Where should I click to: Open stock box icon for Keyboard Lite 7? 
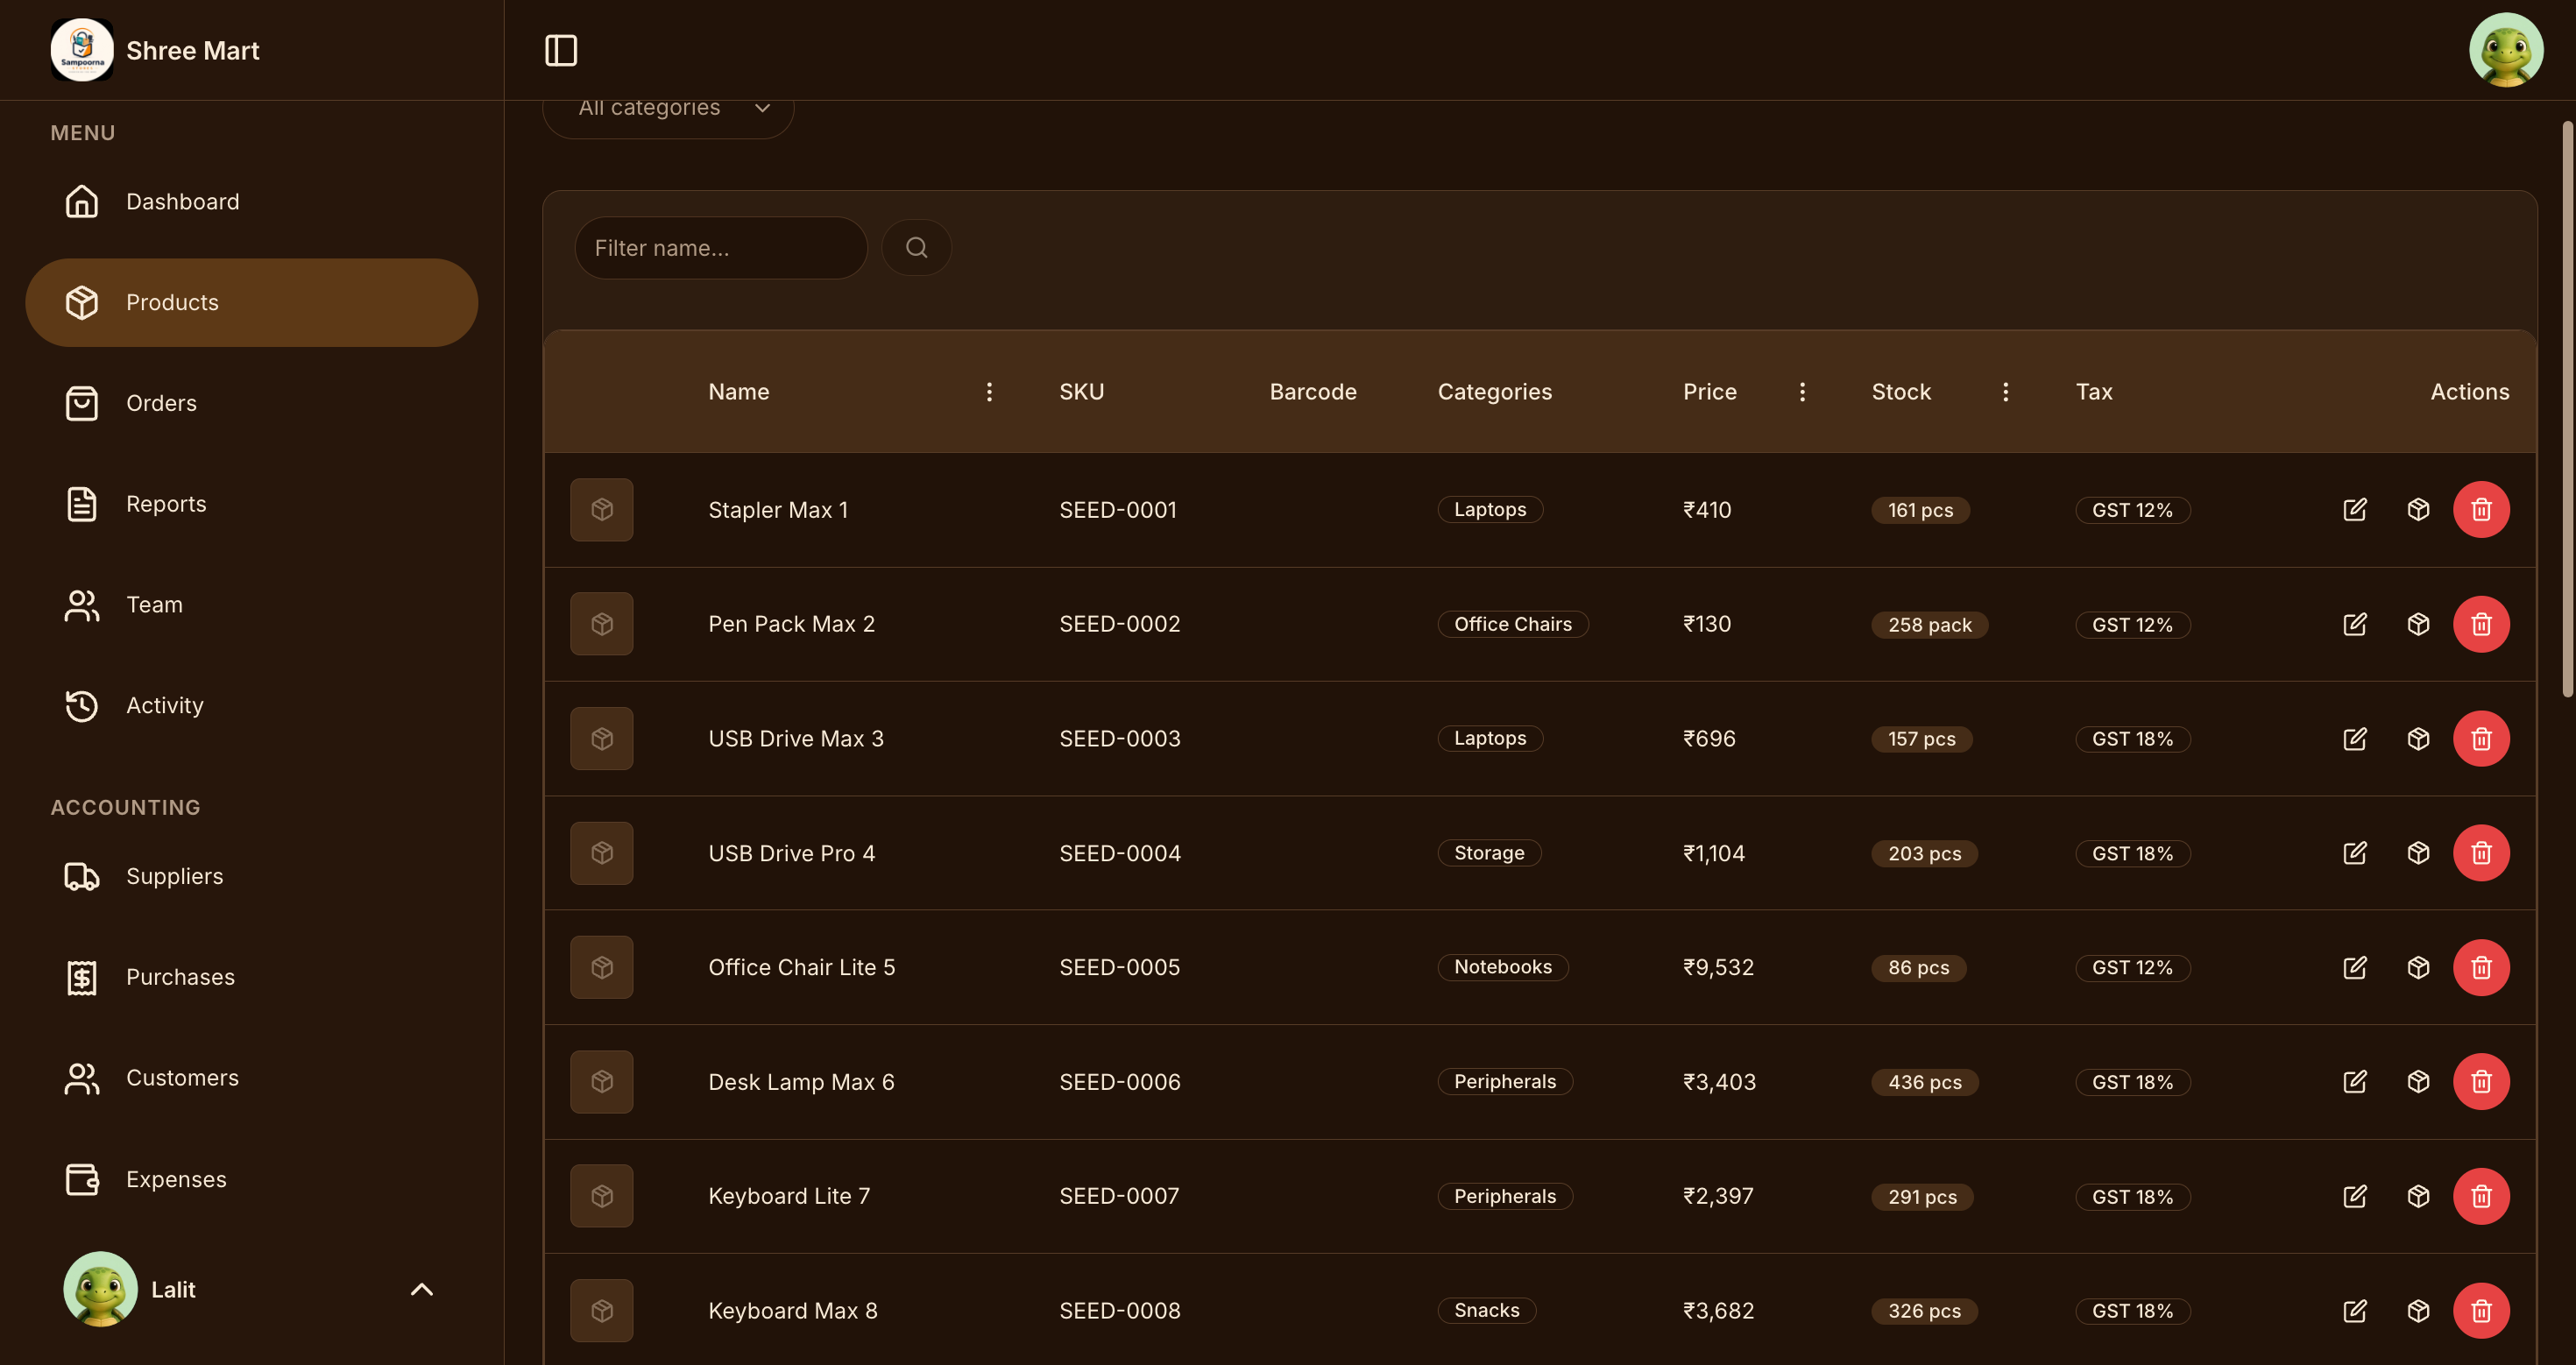(x=2418, y=1196)
